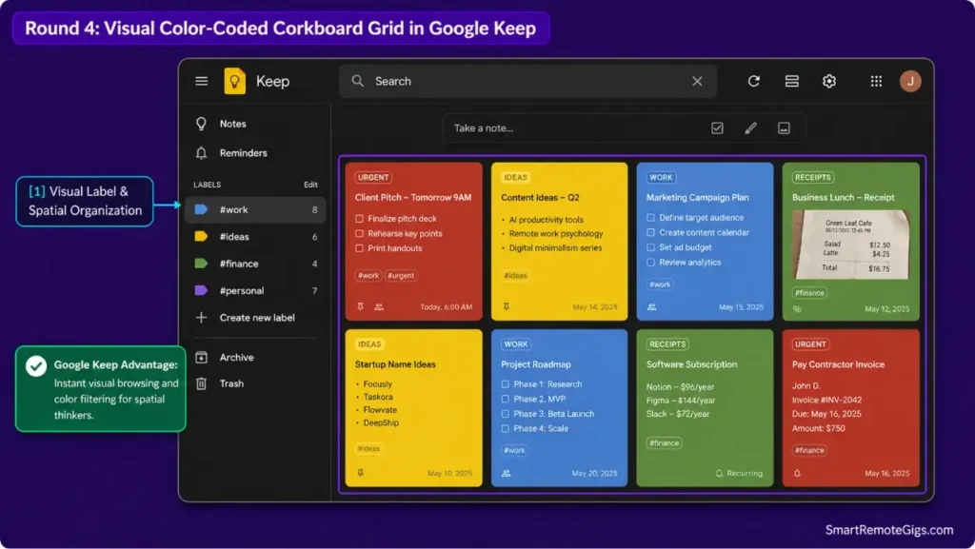The width and height of the screenshot is (975, 549).
Task: Collaborator icon on Marketing Campaign Plan note
Action: (x=651, y=306)
